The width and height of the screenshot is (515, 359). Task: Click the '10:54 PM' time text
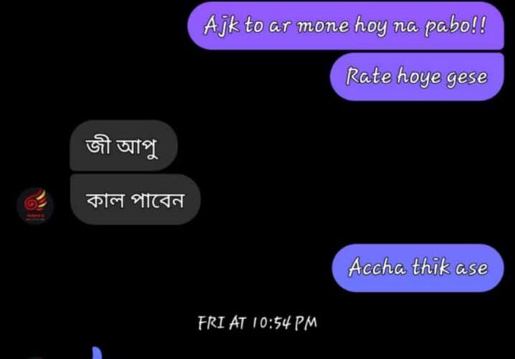point(284,322)
